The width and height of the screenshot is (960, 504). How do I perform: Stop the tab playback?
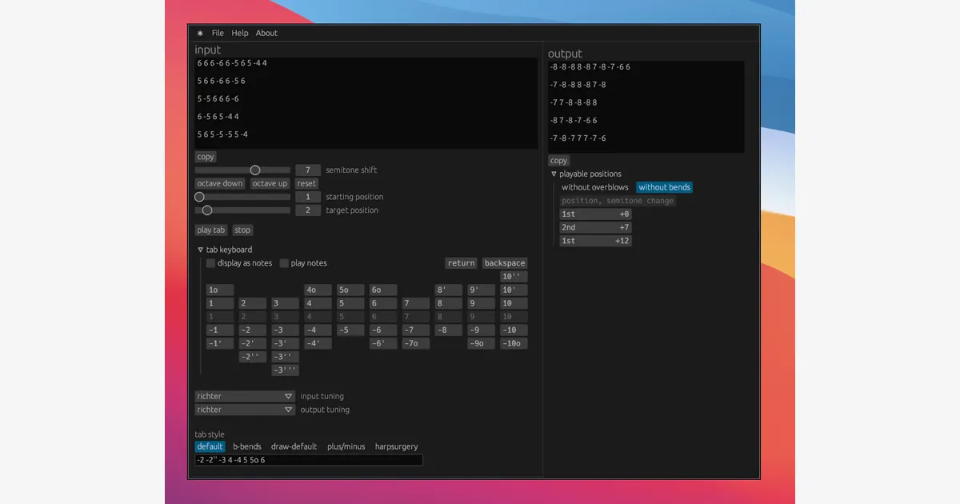(242, 230)
